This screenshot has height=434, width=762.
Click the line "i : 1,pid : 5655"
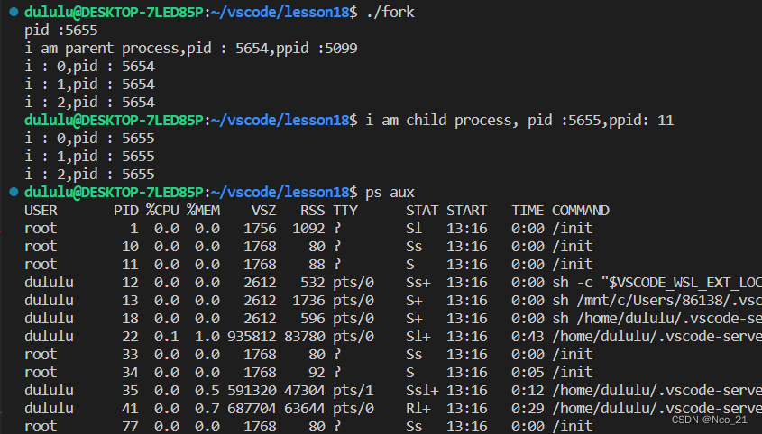(x=89, y=157)
